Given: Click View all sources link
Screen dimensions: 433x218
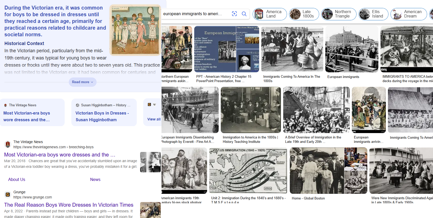Looking at the screenshot, I should point(154,119).
